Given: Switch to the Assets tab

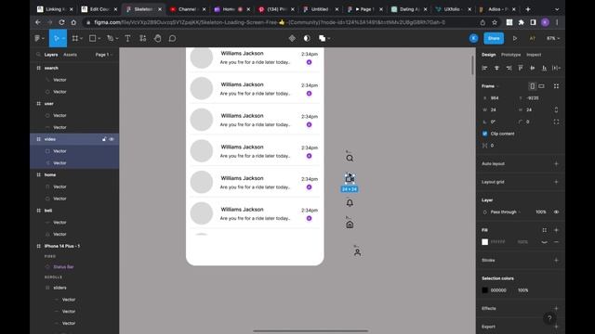Looking at the screenshot, I should click(x=70, y=55).
